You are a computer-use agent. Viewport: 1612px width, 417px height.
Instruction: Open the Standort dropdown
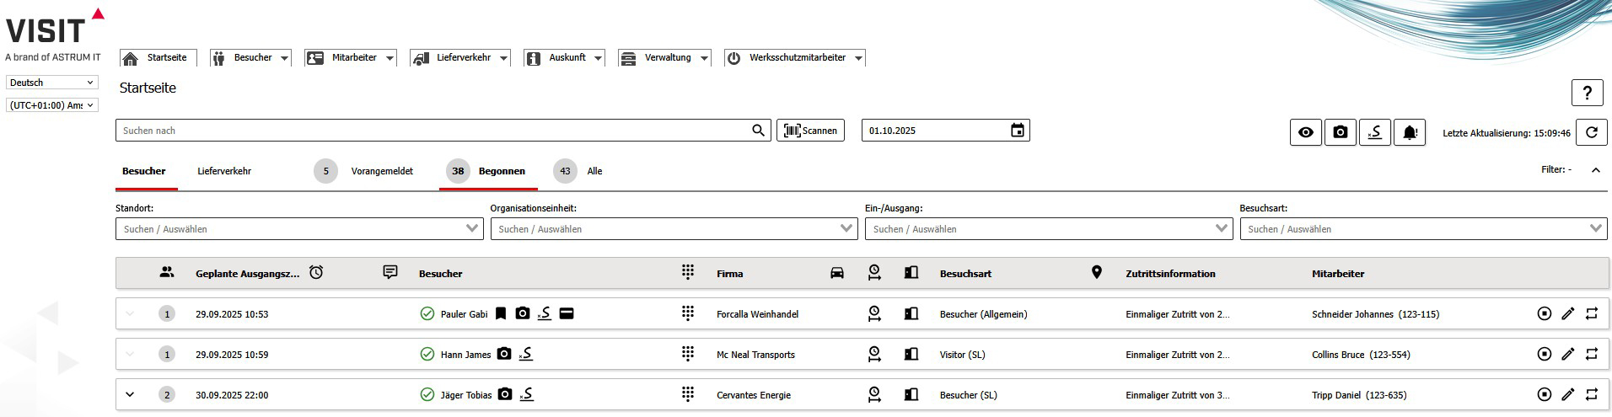pos(299,229)
